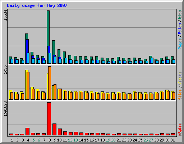The width and height of the screenshot is (184, 144).
Task: Click the red KBytes bar for day 4
Action: [x=27, y=131]
